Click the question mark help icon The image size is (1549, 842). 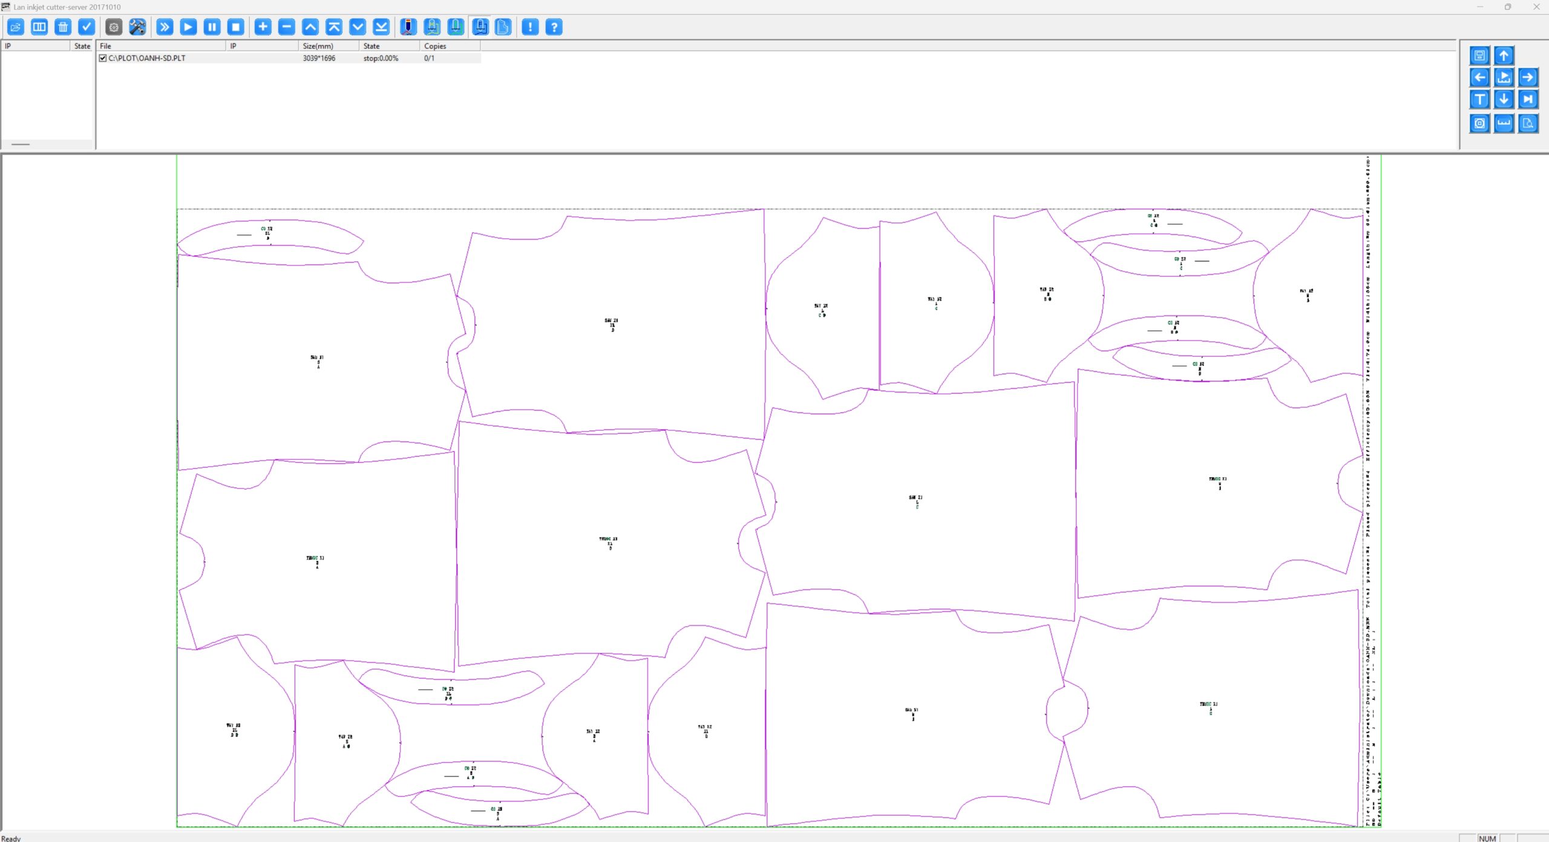(x=554, y=27)
